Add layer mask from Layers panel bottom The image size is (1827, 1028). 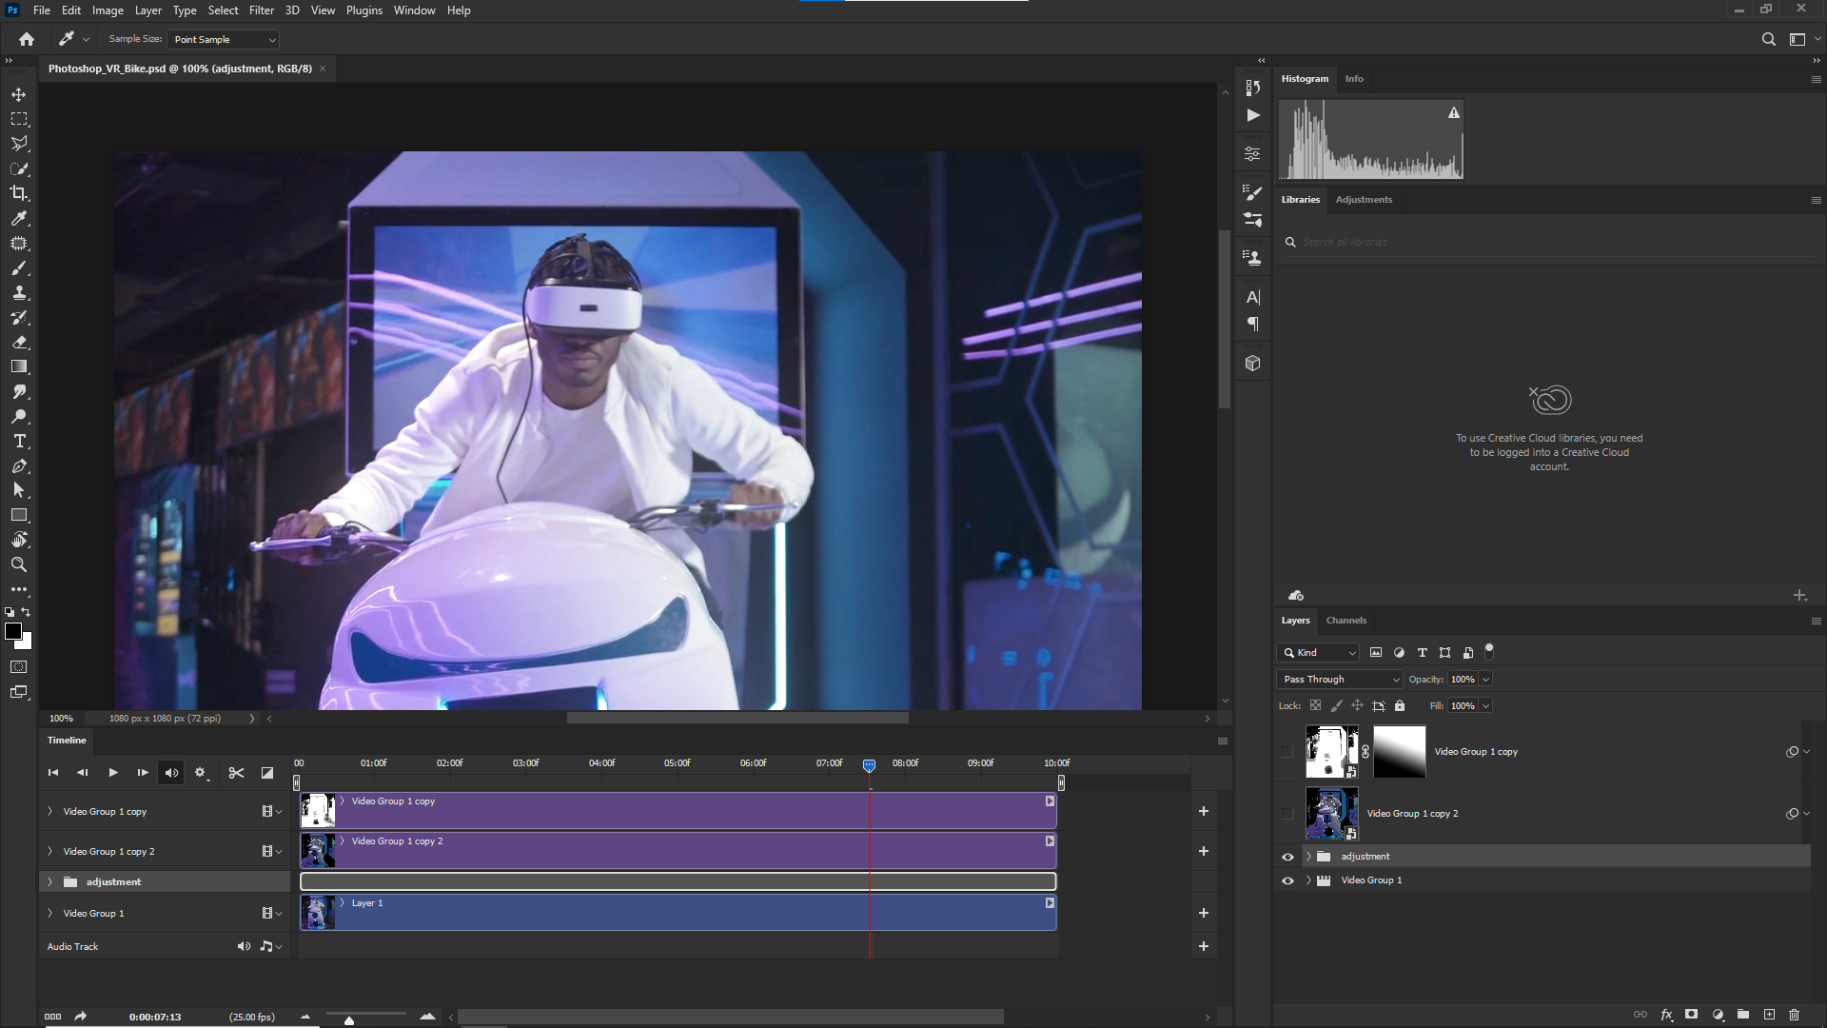point(1691,1015)
